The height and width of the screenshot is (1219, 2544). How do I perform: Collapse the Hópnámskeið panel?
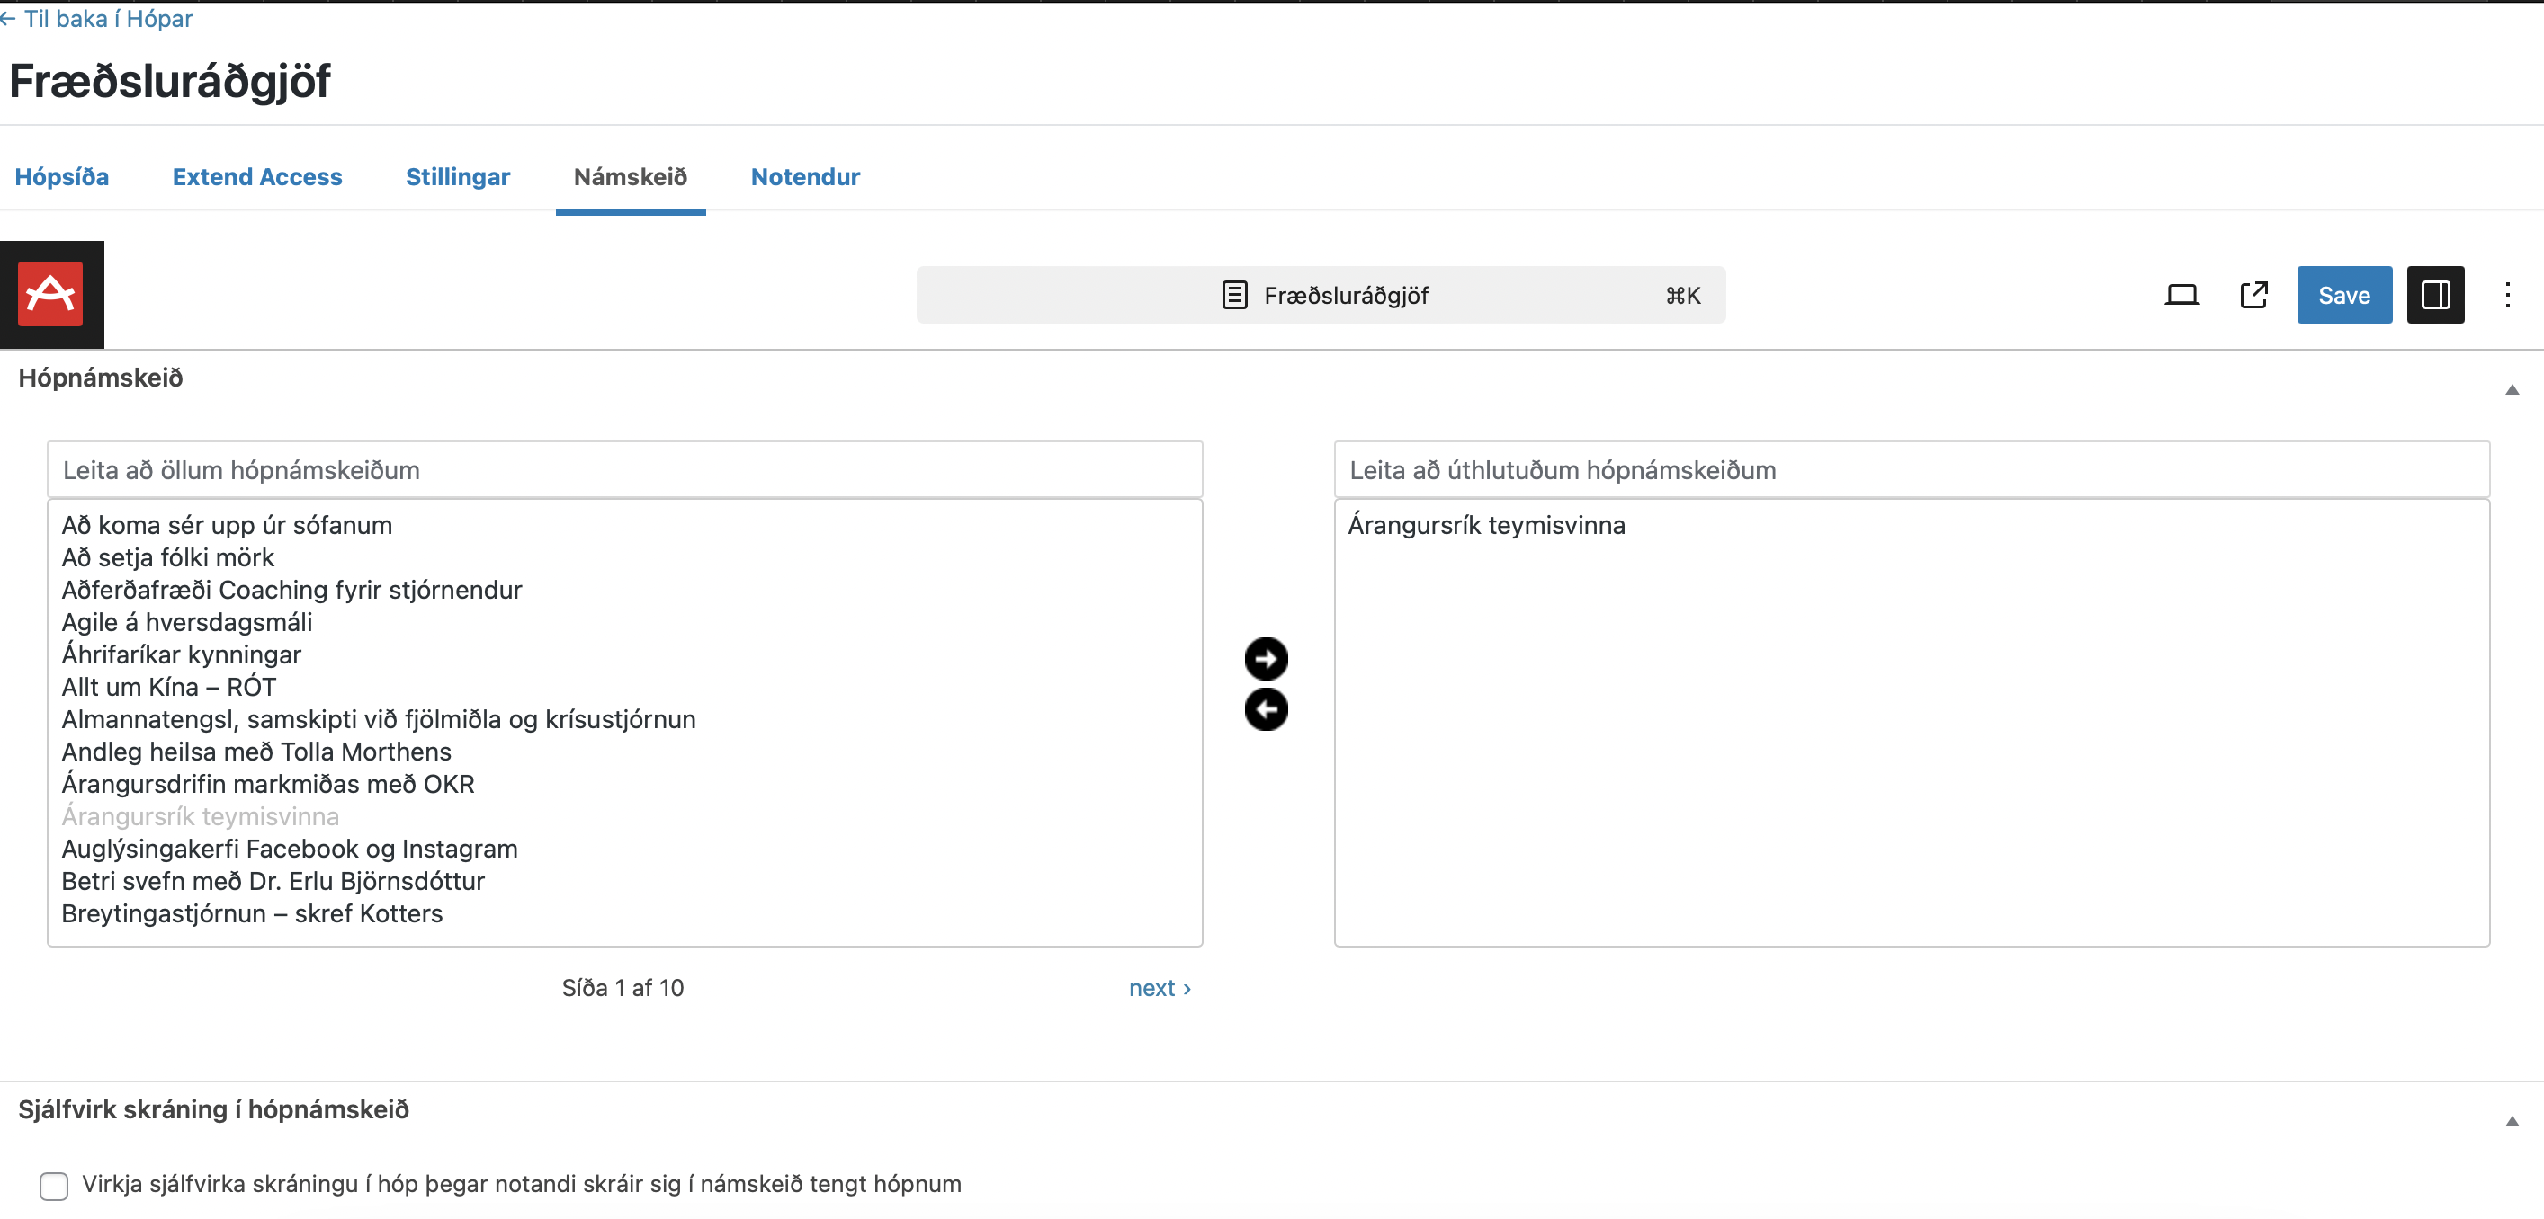pos(2512,390)
